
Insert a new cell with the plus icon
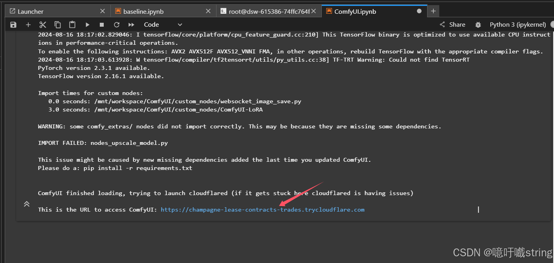click(28, 25)
